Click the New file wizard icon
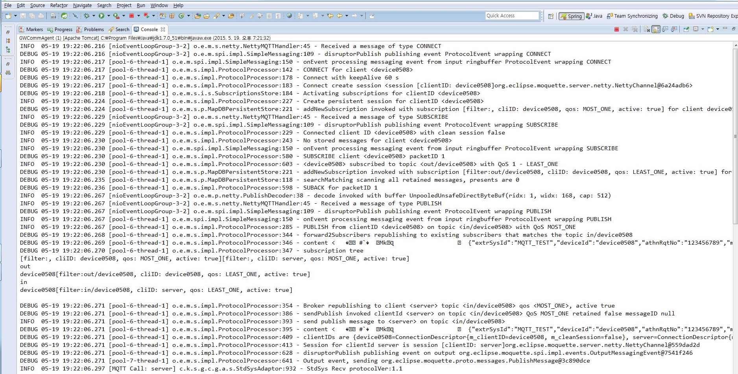738x374 pixels. (x=8, y=16)
